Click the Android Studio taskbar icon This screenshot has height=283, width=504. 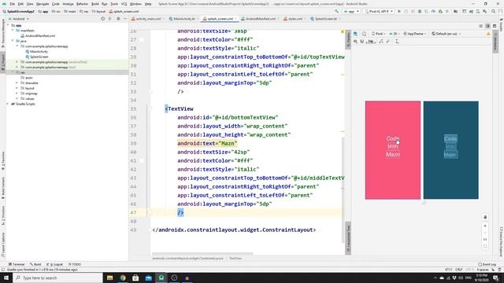[161, 277]
